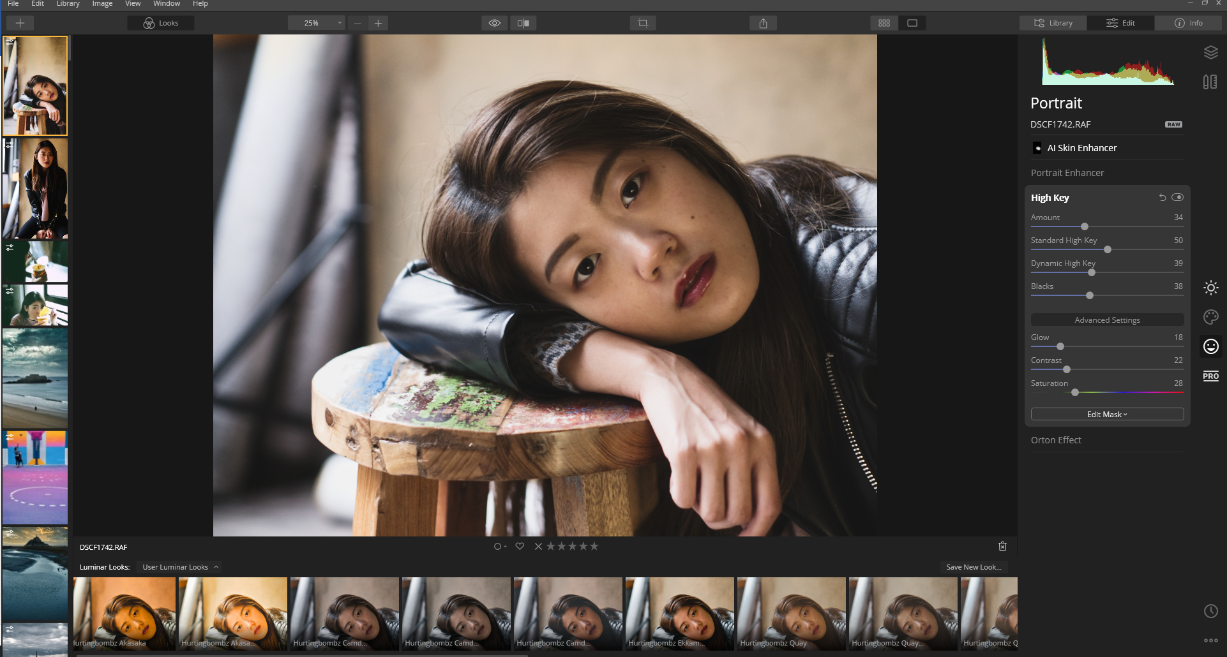Click the before/after comparison icon
Image resolution: width=1227 pixels, height=657 pixels.
pos(523,22)
